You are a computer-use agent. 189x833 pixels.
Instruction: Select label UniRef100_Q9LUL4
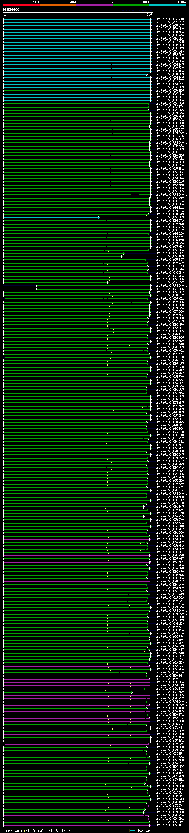coord(170,38)
